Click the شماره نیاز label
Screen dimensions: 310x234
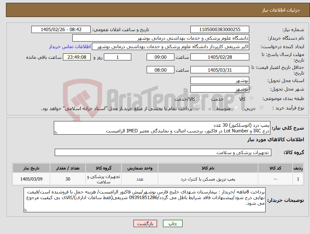click(293, 30)
